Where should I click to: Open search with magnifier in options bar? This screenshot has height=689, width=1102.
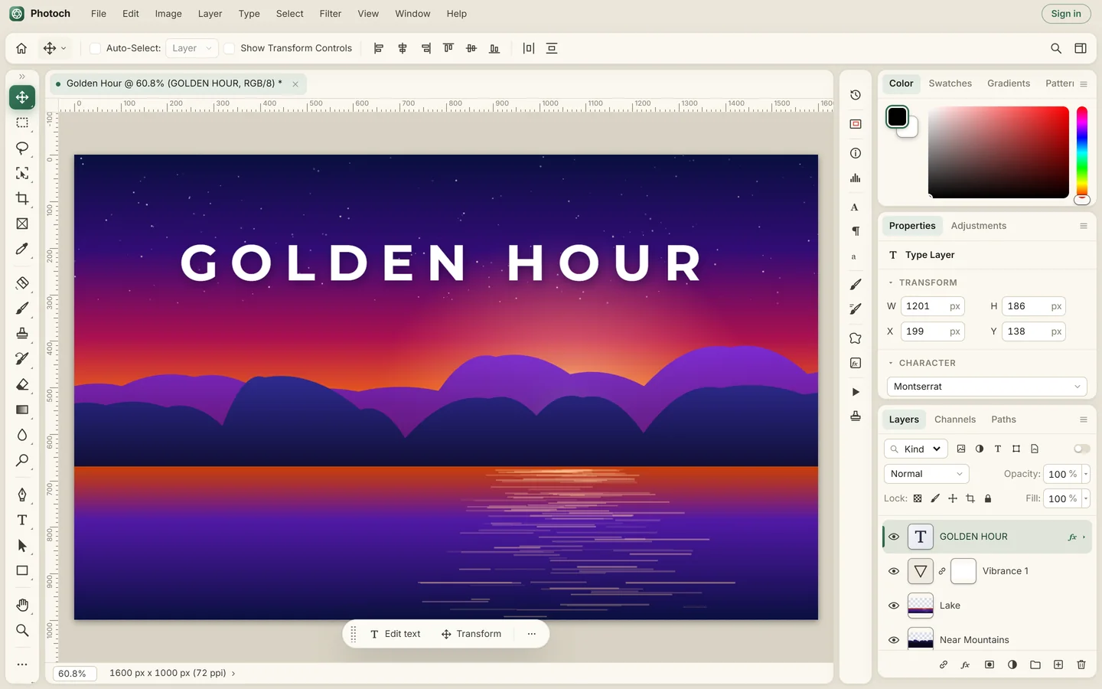point(1056,48)
